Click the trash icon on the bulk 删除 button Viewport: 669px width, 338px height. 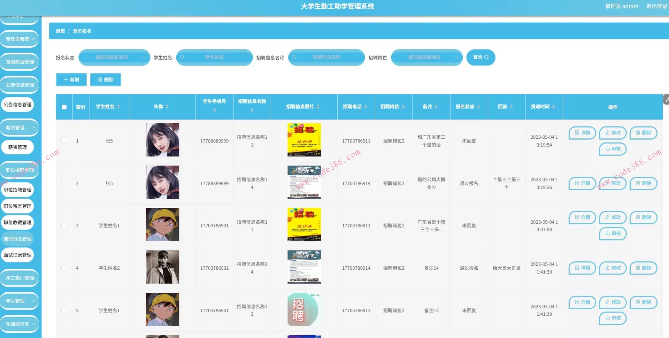tap(99, 79)
